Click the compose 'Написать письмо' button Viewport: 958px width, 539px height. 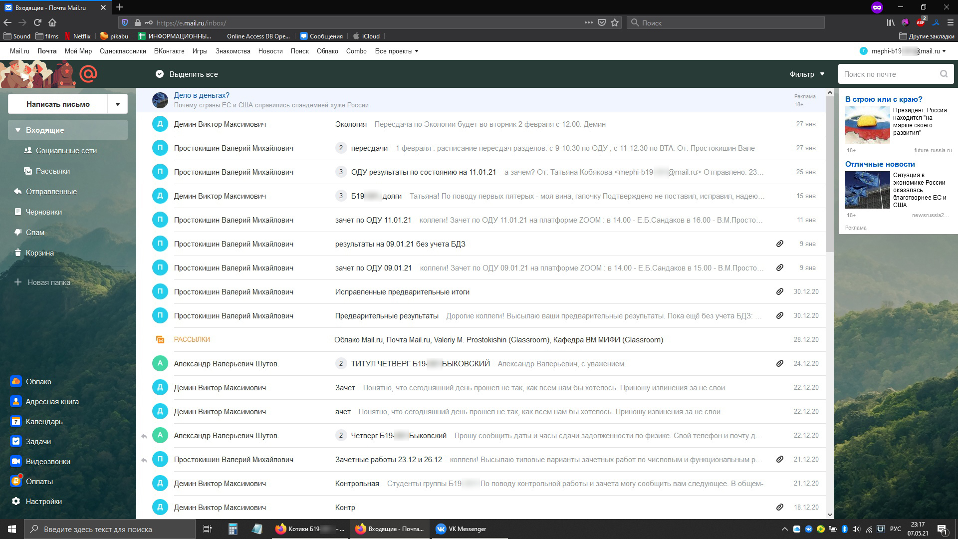click(x=58, y=104)
